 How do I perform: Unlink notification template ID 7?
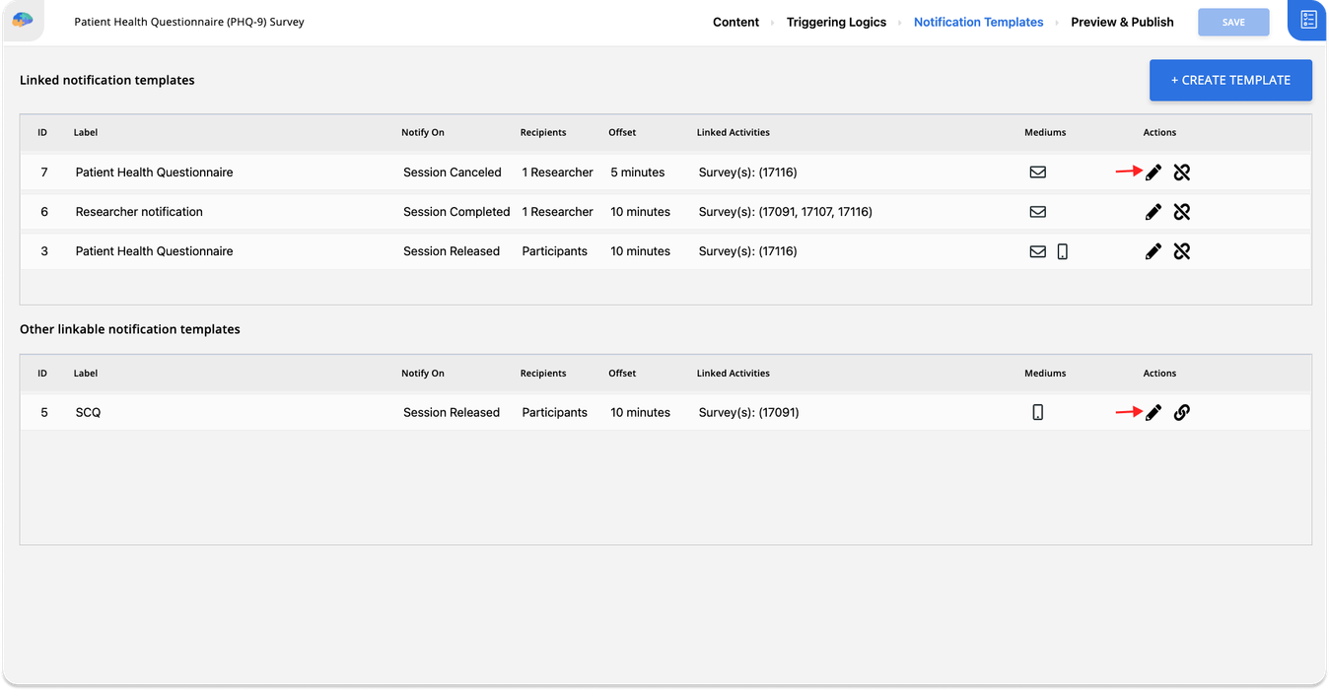[x=1182, y=172]
